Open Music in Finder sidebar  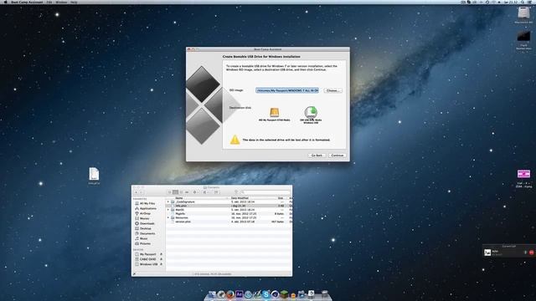[143, 238]
